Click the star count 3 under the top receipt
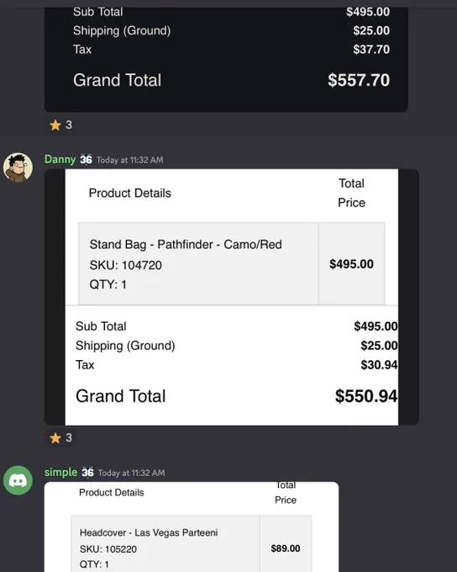The image size is (457, 572). pos(69,125)
